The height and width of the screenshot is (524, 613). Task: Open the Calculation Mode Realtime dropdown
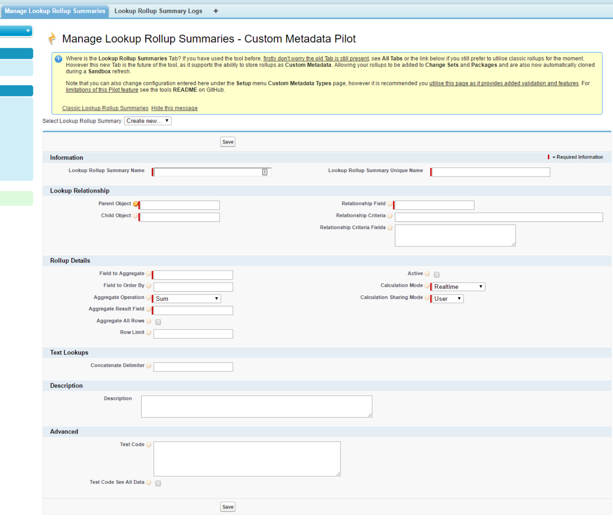tap(459, 287)
